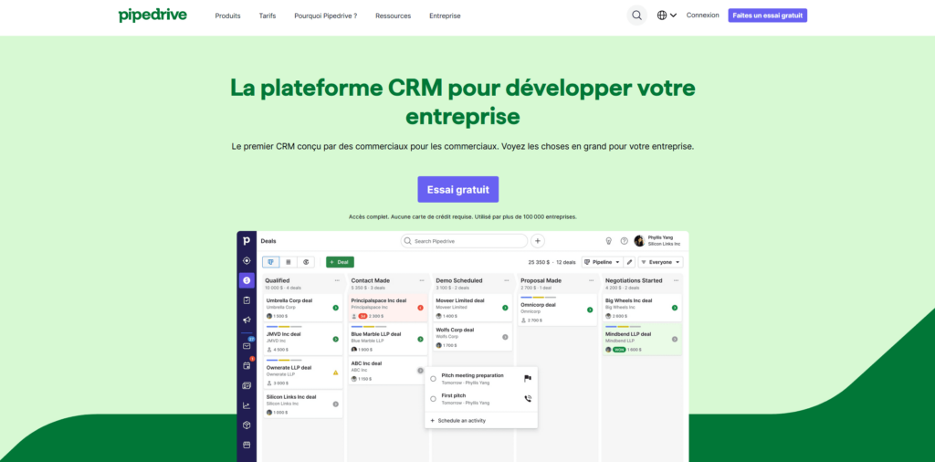Click yellow warning icon on Ownerate LLP deal
The image size is (935, 462).
tap(336, 373)
